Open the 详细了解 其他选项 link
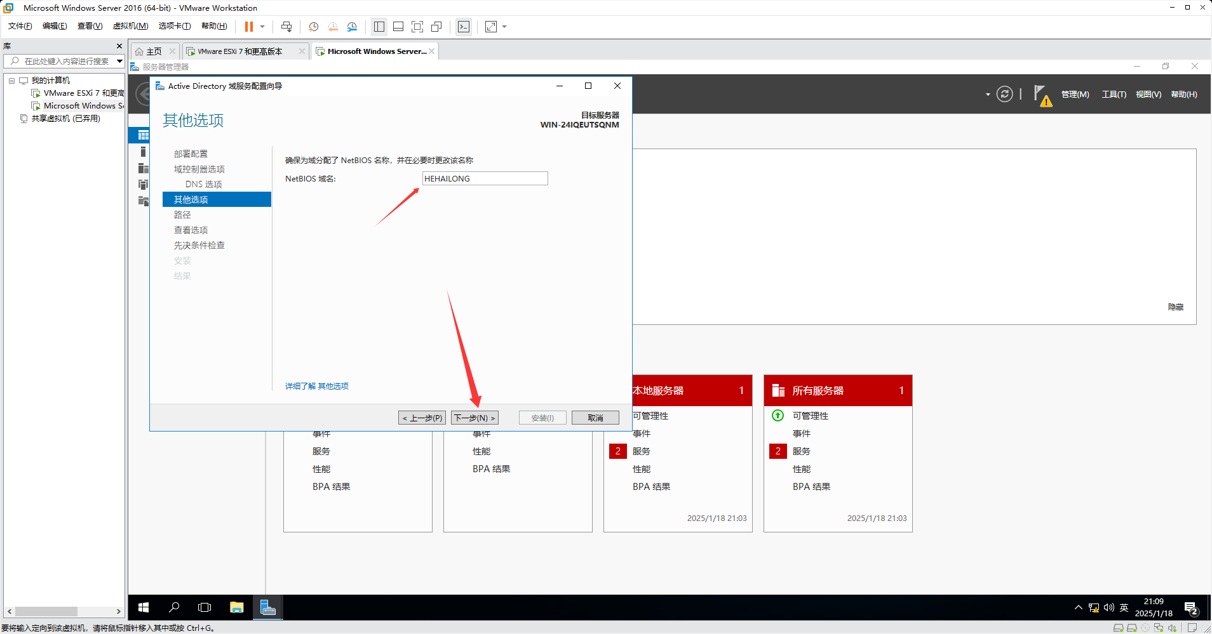1212x634 pixels. 316,386
